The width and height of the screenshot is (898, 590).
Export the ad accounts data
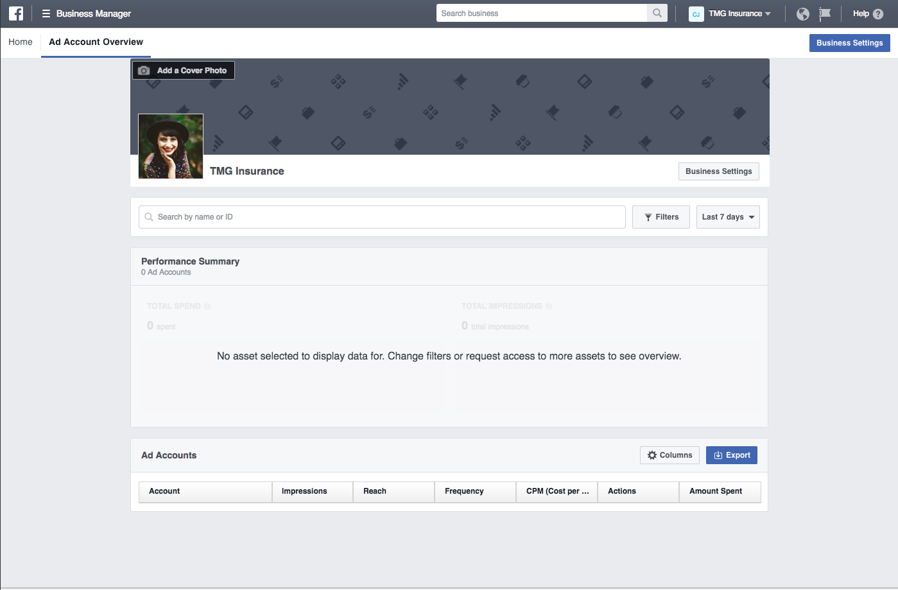[732, 455]
